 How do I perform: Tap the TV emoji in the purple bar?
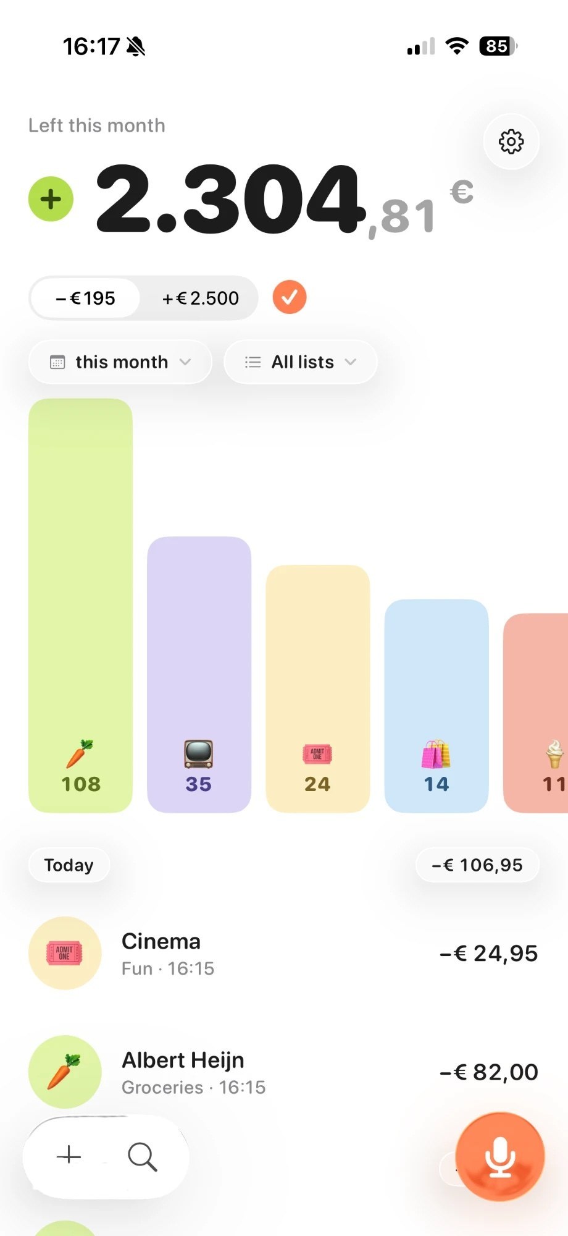(199, 754)
